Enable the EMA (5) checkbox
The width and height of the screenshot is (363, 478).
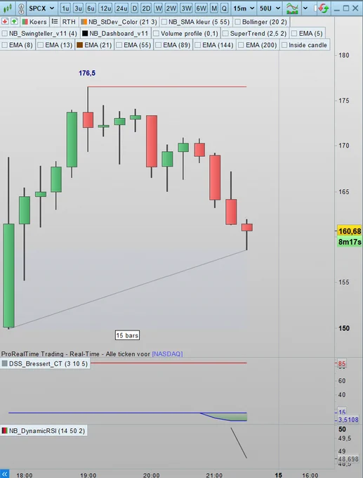(294, 33)
